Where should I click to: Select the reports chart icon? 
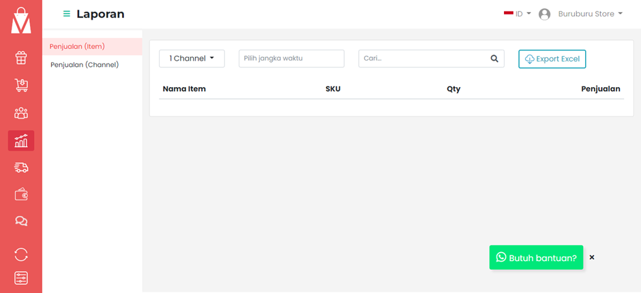coord(21,140)
